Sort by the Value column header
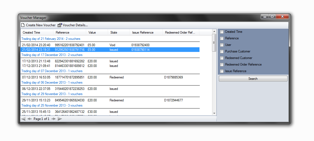This screenshot has height=141, width=314. (x=92, y=33)
